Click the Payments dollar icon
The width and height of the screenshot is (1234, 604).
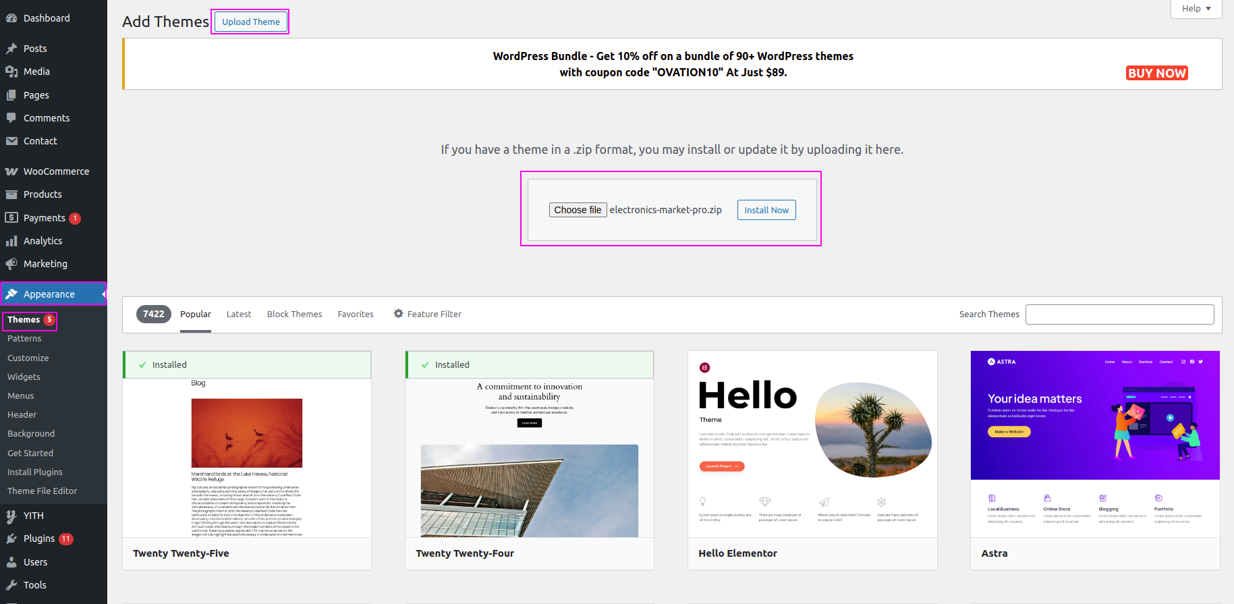[11, 217]
